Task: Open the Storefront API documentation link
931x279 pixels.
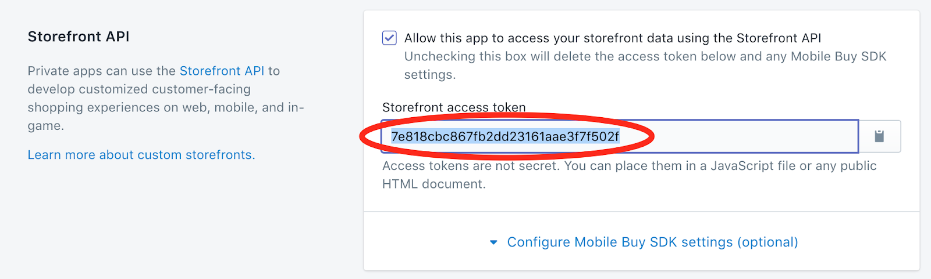Action: click(222, 71)
